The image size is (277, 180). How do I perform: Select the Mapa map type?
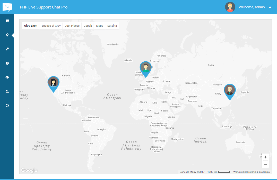point(100,26)
